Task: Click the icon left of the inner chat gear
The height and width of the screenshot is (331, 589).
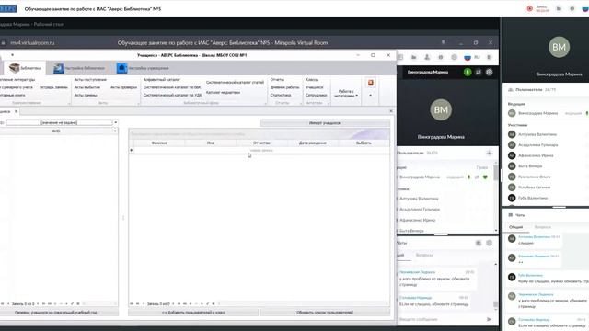Action: [479, 243]
